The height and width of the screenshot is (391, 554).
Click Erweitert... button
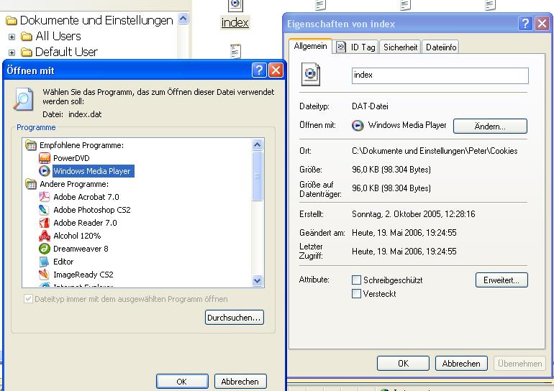tap(501, 280)
